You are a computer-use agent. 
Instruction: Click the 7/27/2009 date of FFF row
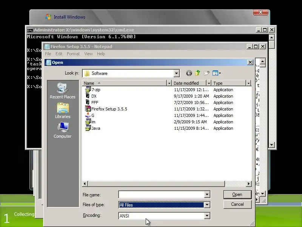pyautogui.click(x=191, y=103)
